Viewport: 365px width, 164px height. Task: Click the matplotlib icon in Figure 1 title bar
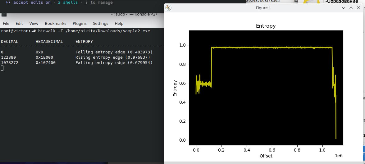(x=168, y=8)
